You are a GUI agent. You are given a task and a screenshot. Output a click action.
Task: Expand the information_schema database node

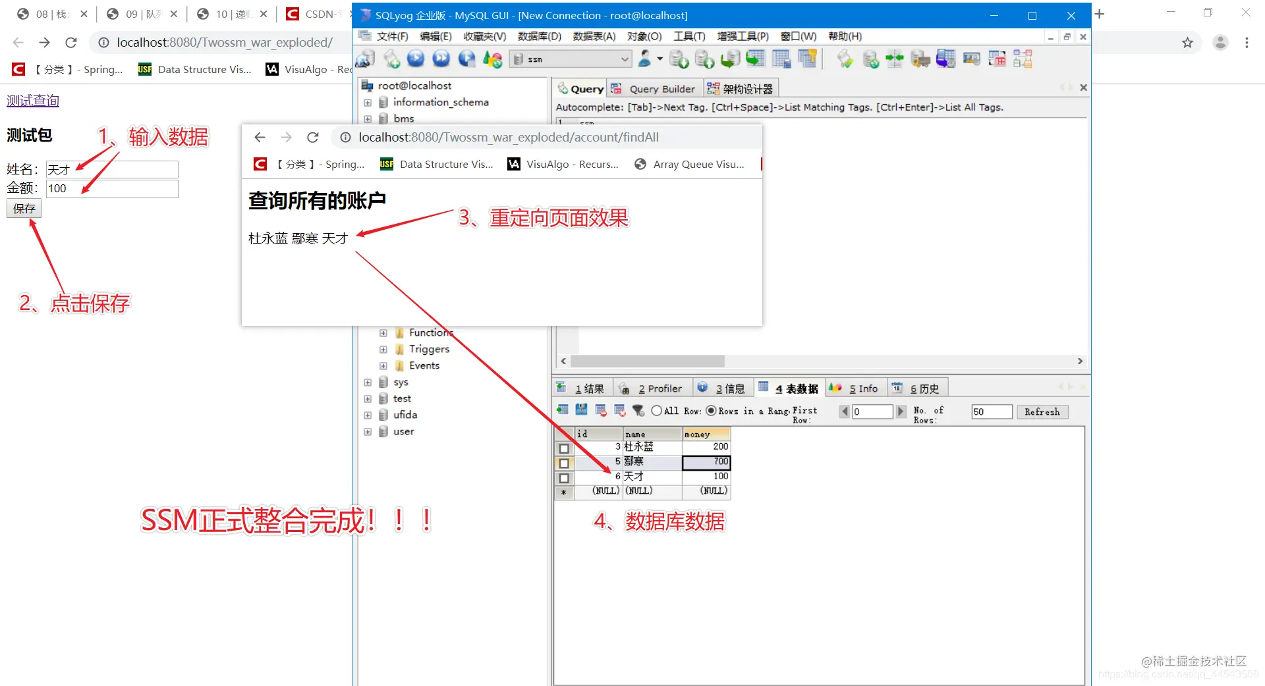click(368, 103)
